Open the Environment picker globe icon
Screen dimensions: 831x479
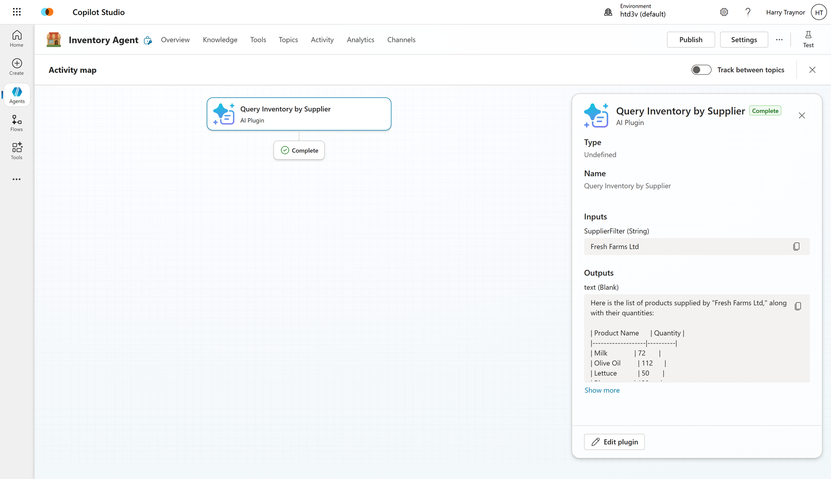click(x=608, y=12)
